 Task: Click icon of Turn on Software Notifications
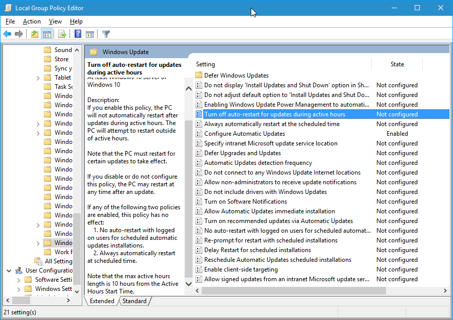coord(199,202)
